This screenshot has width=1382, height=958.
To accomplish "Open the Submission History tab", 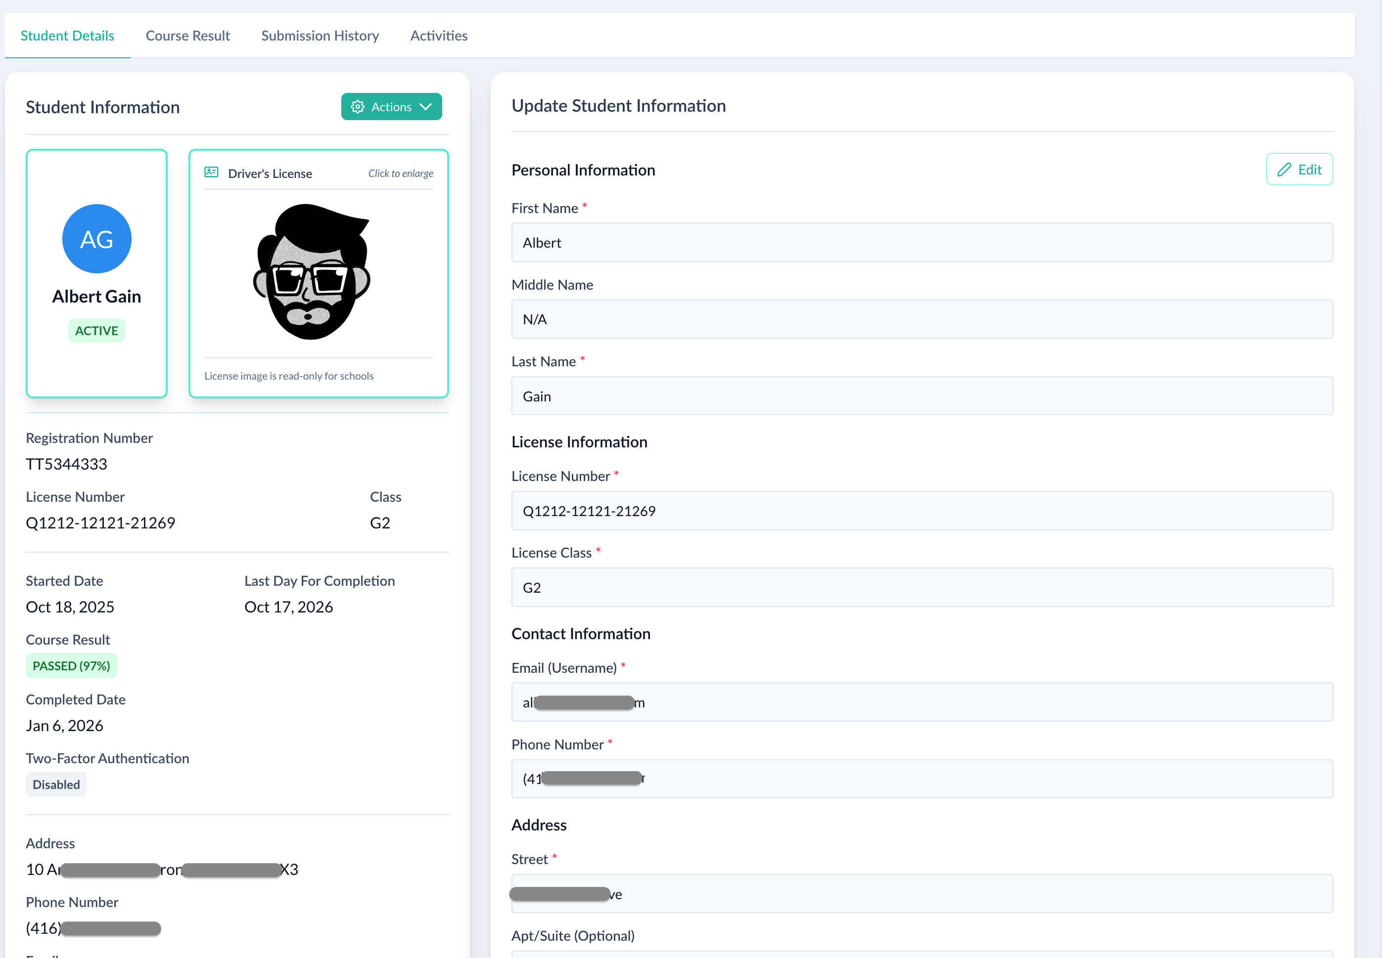I will pyautogui.click(x=320, y=36).
